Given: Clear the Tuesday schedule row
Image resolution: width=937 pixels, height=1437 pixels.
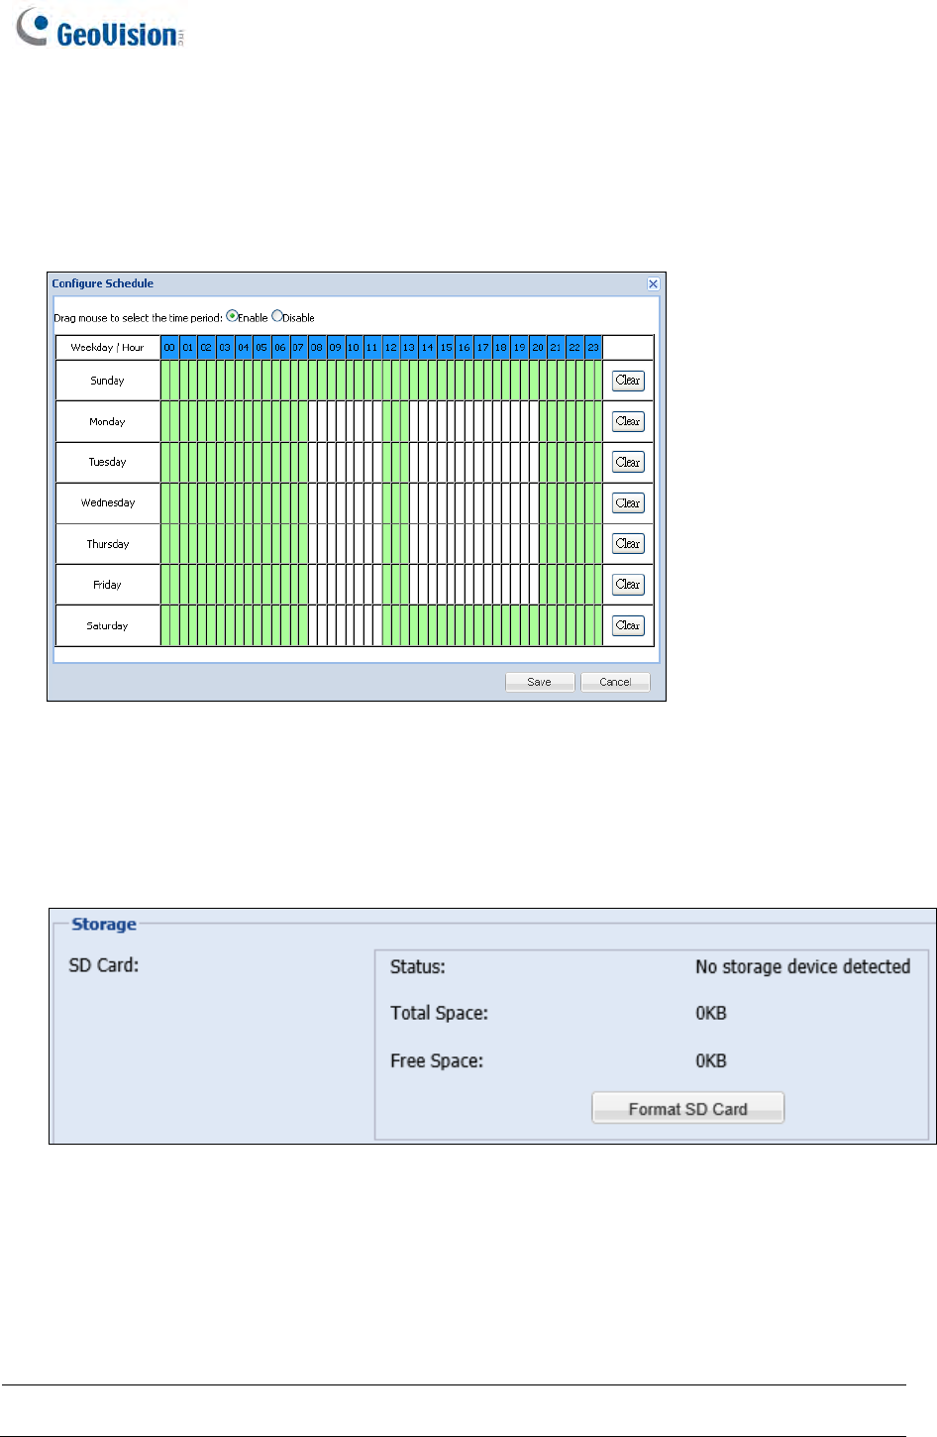Looking at the screenshot, I should point(628,462).
